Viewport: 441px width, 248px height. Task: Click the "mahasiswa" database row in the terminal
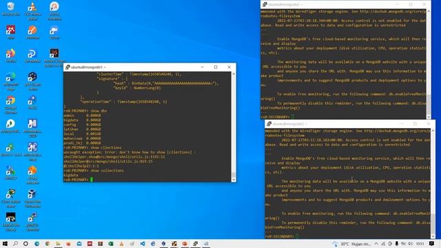click(82, 138)
